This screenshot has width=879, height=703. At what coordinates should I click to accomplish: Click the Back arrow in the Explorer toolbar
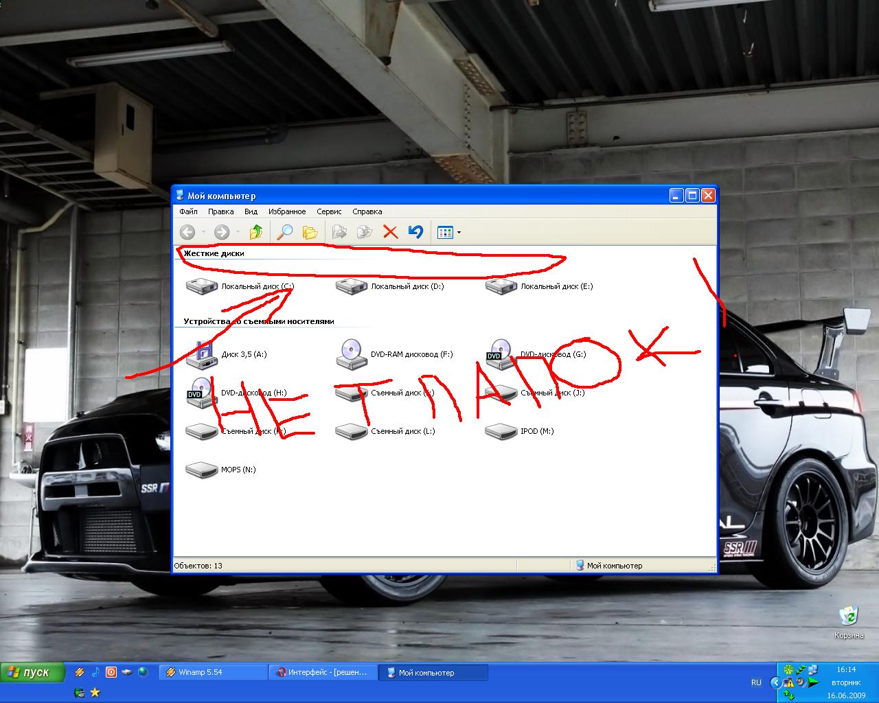coord(187,232)
